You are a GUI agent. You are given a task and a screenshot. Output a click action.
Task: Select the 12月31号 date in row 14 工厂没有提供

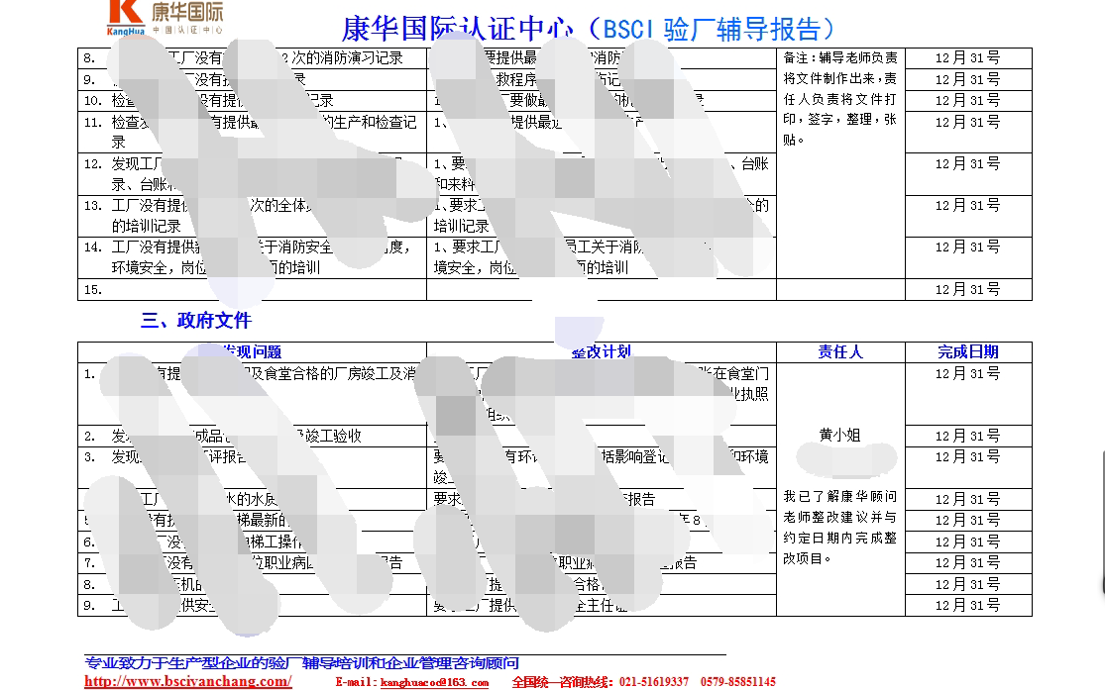967,247
